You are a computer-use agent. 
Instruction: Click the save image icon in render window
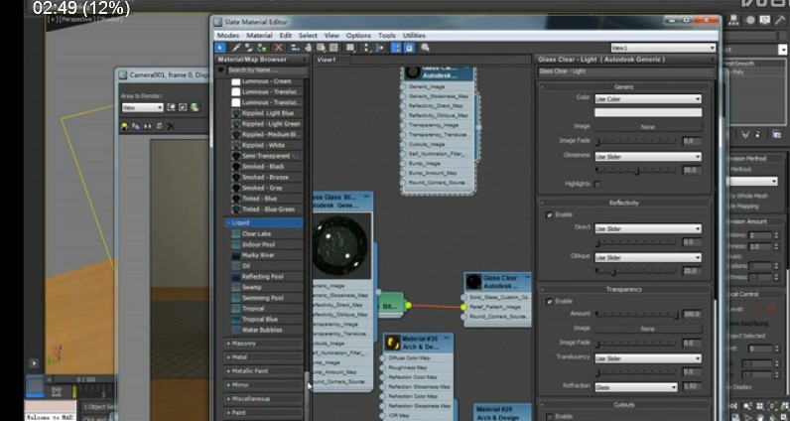pyautogui.click(x=124, y=126)
